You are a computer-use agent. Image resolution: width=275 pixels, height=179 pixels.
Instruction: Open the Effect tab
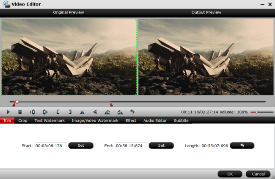[131, 120]
